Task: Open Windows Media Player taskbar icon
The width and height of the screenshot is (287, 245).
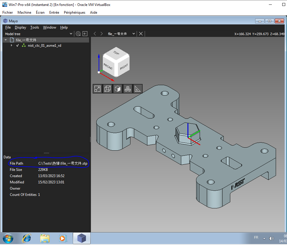Action: pos(63,238)
